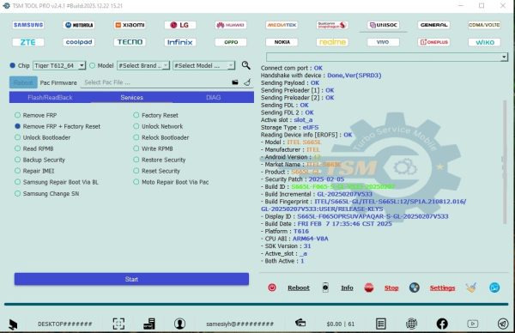Click the Info link

pyautogui.click(x=347, y=288)
